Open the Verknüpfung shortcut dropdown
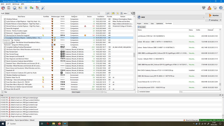 pyautogui.click(x=213, y=20)
